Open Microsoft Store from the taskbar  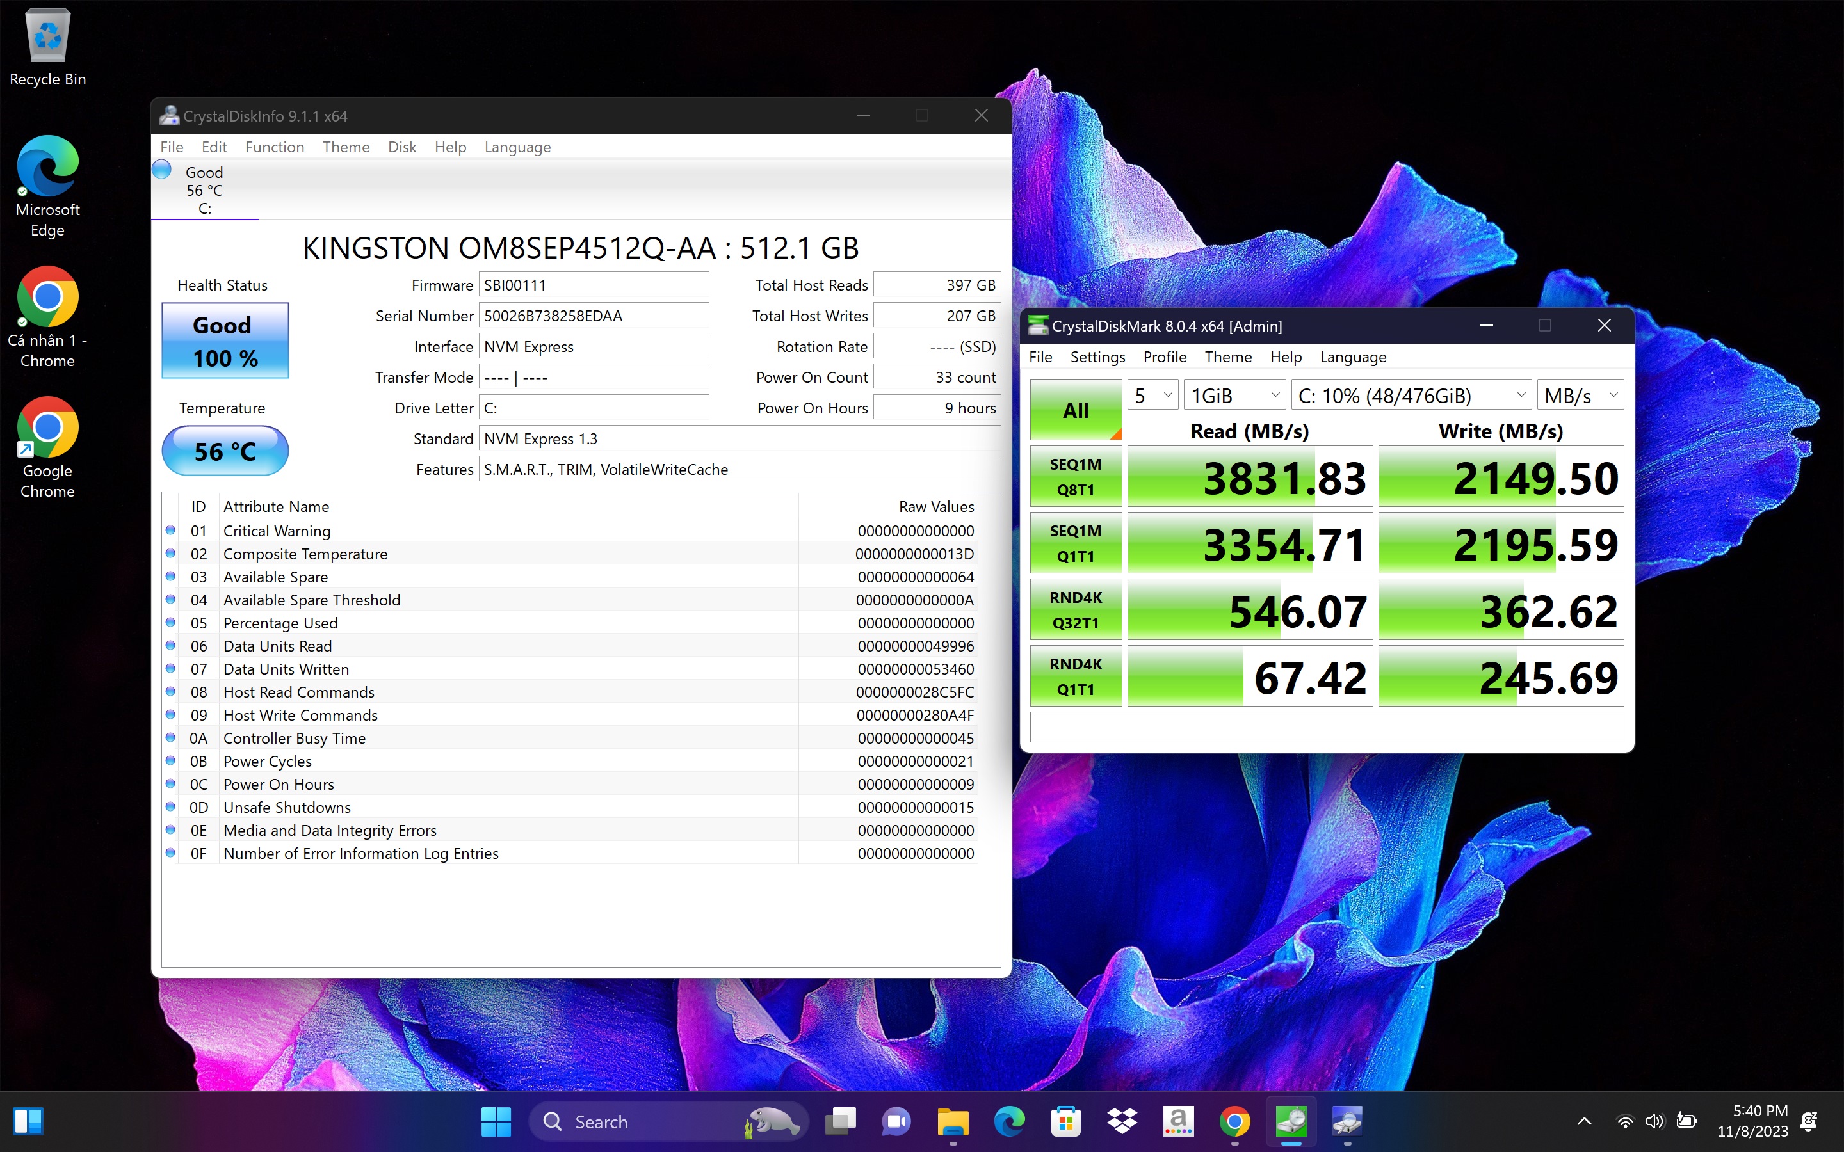point(1065,1121)
